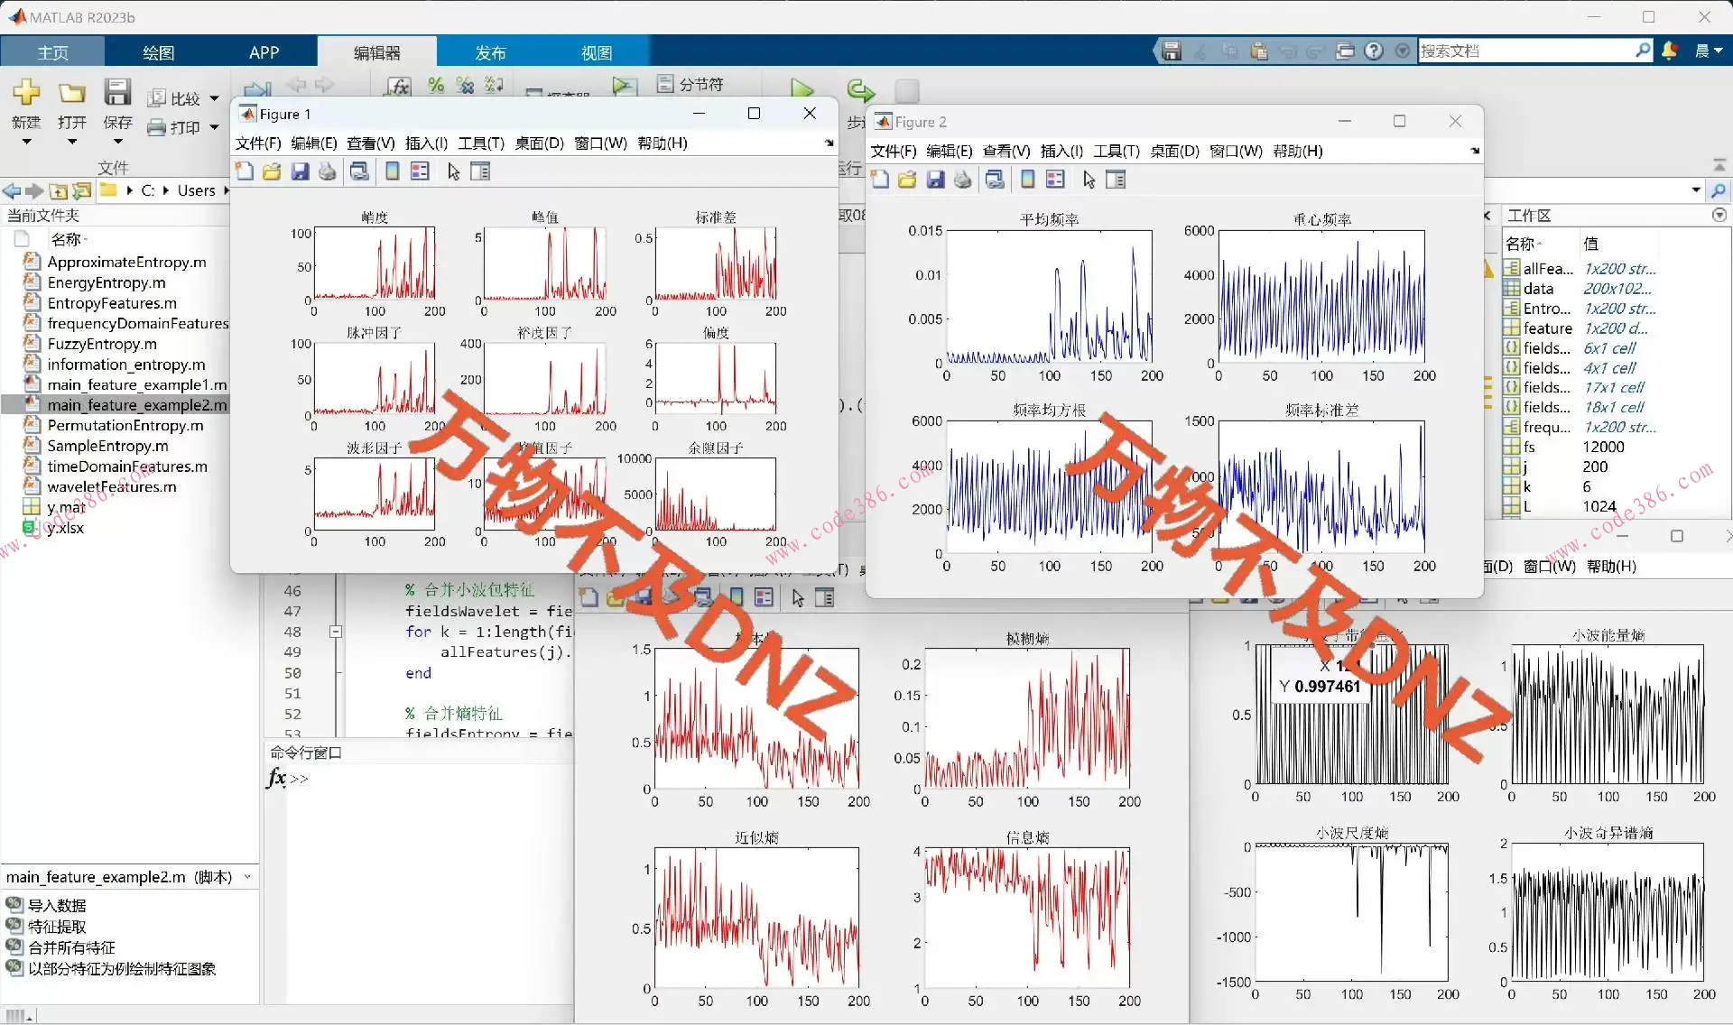Image resolution: width=1733 pixels, height=1025 pixels.
Task: Click the 搜索文档 search field
Action: click(1525, 51)
